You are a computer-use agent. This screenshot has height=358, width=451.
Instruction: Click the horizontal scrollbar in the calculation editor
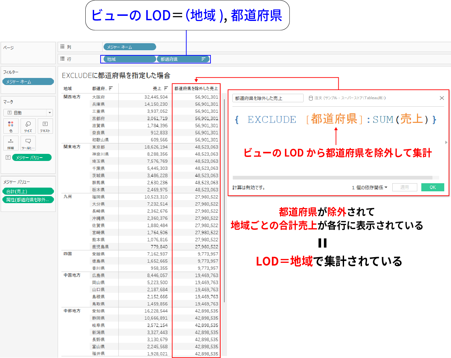[331, 177]
